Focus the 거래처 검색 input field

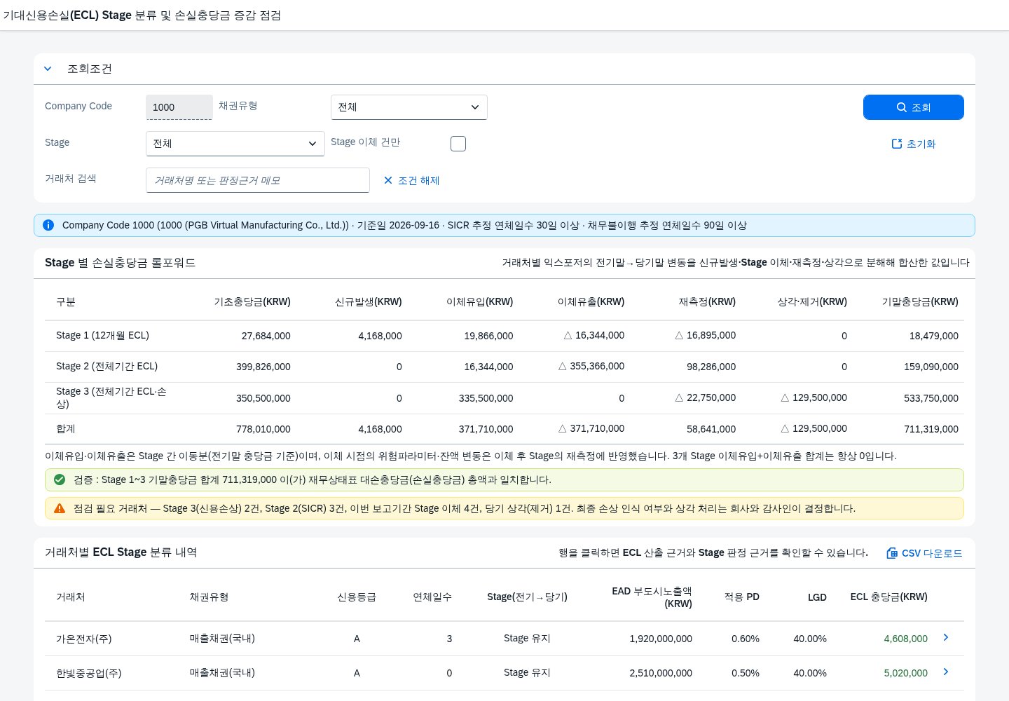[258, 180]
